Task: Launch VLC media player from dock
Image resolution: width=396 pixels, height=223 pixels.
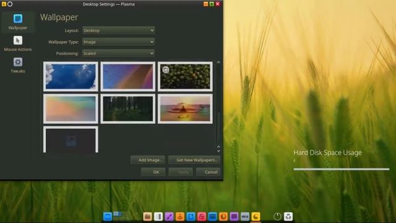Action: (180, 216)
